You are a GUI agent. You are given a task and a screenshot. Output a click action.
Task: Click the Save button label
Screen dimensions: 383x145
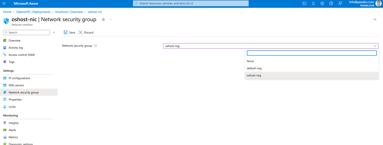[72, 33]
